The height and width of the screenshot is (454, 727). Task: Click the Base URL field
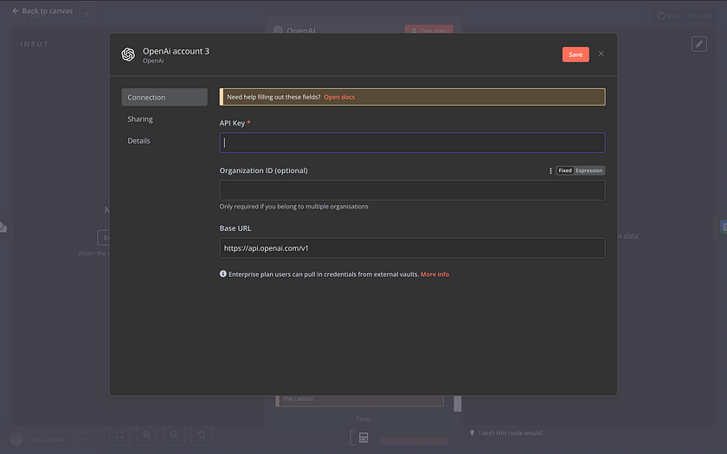pyautogui.click(x=412, y=248)
